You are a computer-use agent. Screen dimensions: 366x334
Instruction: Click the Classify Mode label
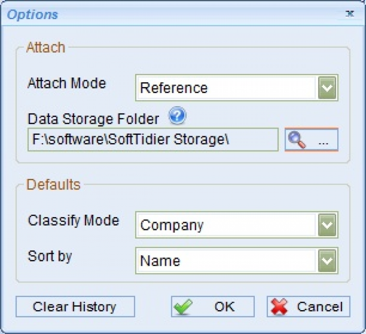point(74,221)
